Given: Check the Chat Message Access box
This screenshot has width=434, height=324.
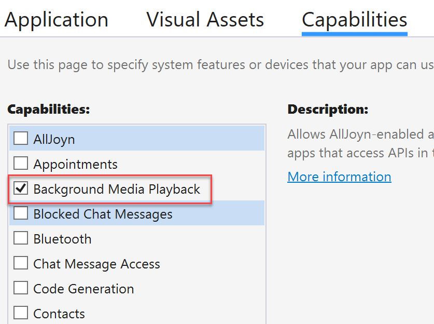Looking at the screenshot, I should coord(21,263).
